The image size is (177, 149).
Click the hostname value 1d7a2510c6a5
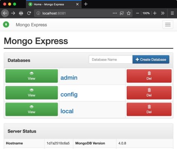[x=58, y=143]
